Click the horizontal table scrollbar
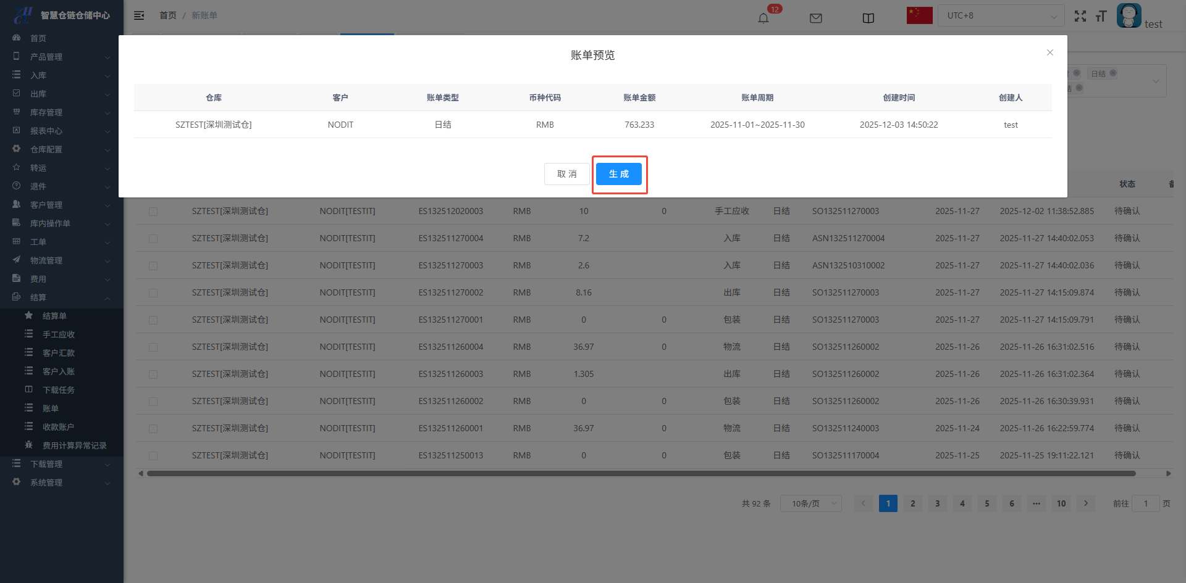 [641, 474]
